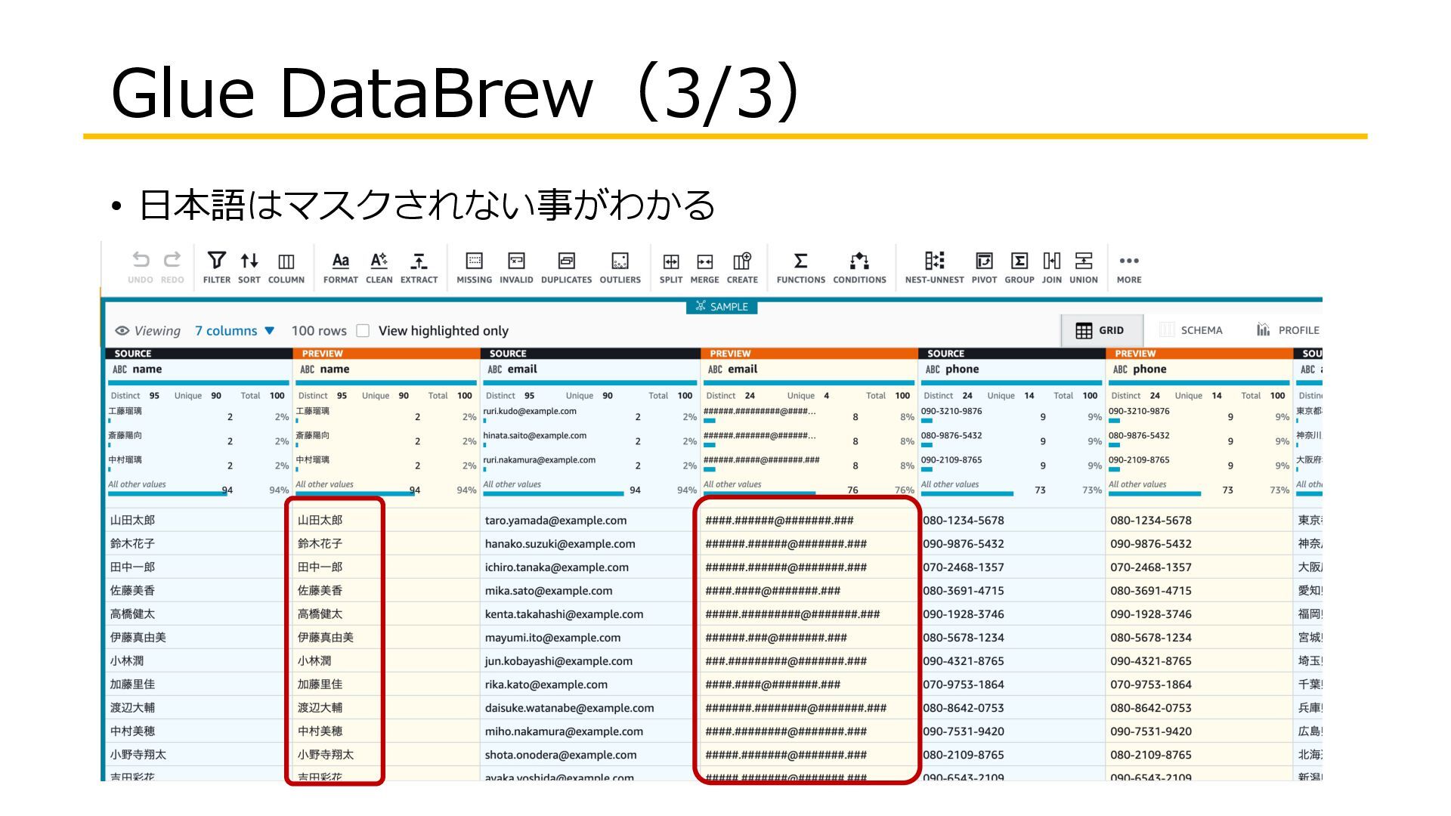The height and width of the screenshot is (816, 1451).
Task: Select the Grid view tab
Action: pyautogui.click(x=1100, y=330)
